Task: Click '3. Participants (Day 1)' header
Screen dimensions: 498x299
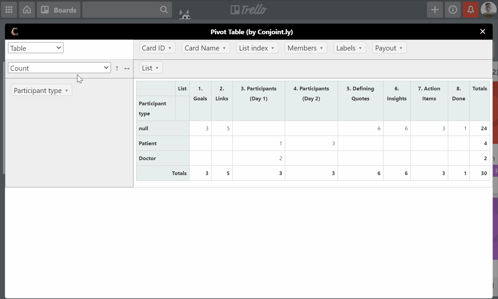Action: [x=259, y=101]
